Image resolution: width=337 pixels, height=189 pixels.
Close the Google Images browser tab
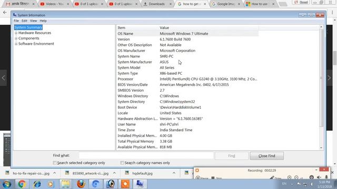pyautogui.click(x=239, y=4)
